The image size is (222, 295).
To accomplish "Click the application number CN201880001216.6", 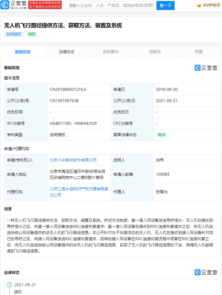I will coord(68,89).
